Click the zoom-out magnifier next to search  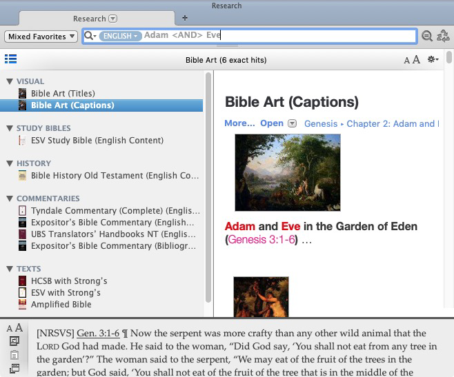[427, 37]
